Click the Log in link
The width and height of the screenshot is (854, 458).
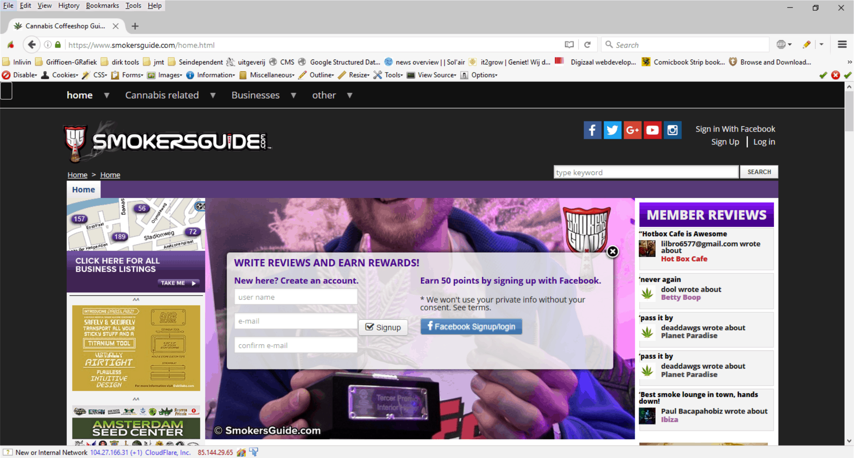[x=764, y=142]
